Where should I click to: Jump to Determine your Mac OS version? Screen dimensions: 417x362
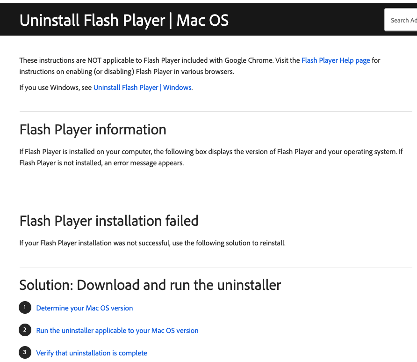coord(85,308)
